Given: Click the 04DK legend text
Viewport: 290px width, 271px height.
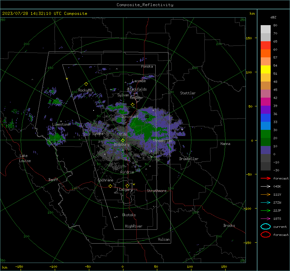Looking at the screenshot, I should click(x=277, y=187).
